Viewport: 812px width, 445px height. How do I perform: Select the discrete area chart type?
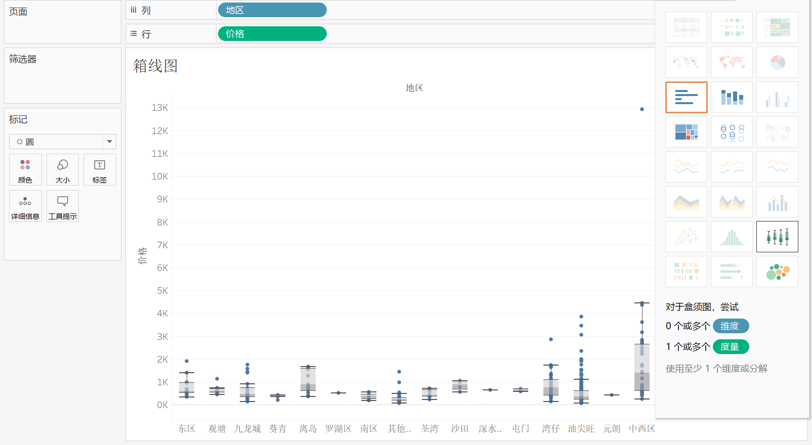click(732, 202)
